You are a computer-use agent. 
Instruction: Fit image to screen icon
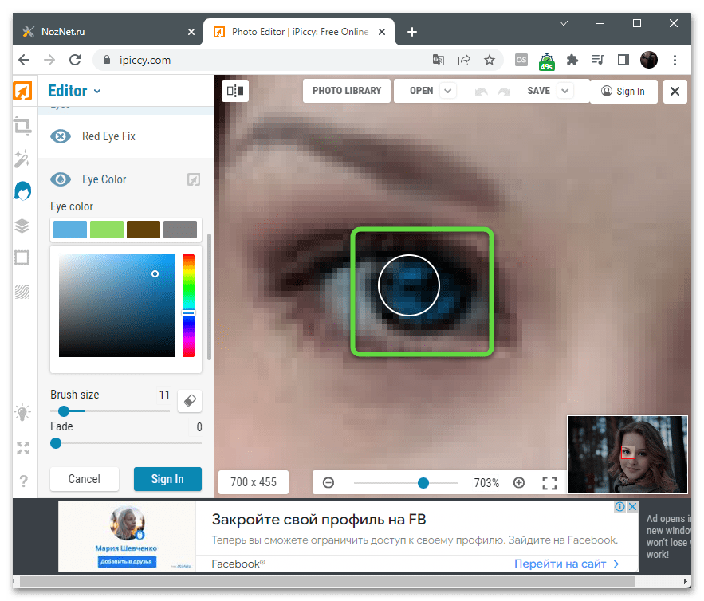point(549,483)
